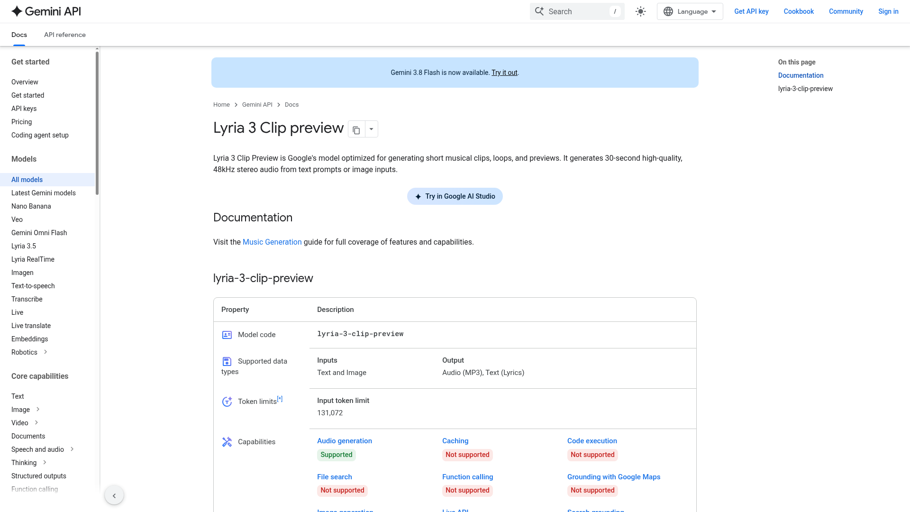
Task: Switch to the Docs tab
Action: tap(19, 35)
